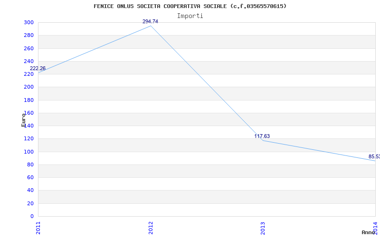The height and width of the screenshot is (237, 380).
Task: Click the 222.26 data label
Action: (x=38, y=68)
